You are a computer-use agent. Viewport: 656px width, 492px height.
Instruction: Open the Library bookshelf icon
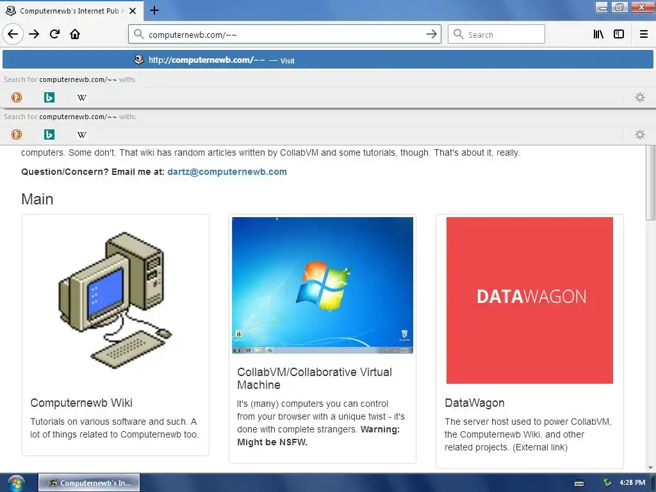(x=598, y=34)
